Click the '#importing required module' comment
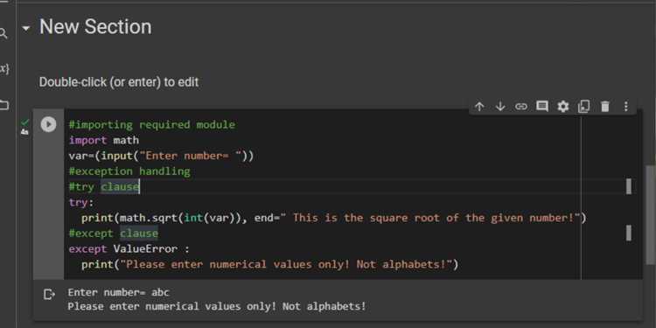Screen dimensions: 656x328 (x=152, y=125)
